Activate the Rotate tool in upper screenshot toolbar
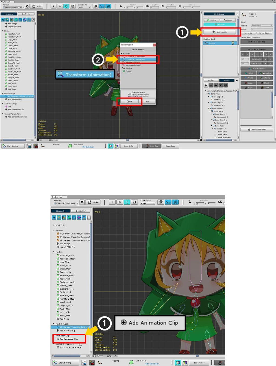 pyautogui.click(x=66, y=6)
